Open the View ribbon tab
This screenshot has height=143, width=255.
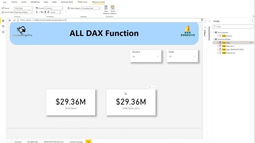pyautogui.click(x=46, y=2)
